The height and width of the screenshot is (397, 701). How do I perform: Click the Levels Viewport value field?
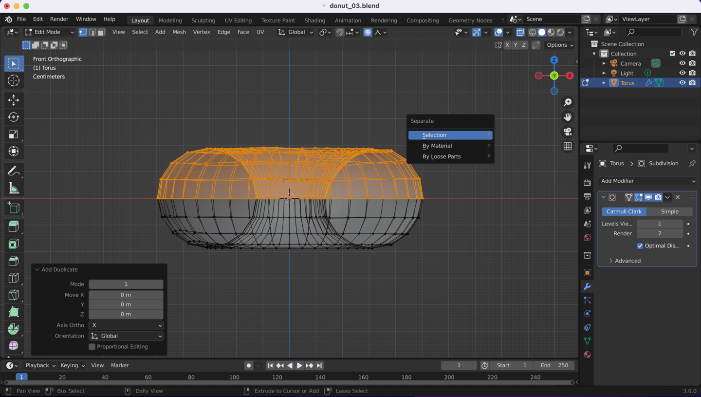coord(660,224)
